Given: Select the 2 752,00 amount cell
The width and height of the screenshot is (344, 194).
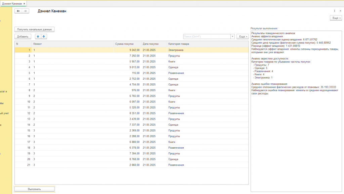Looking at the screenshot, I should [127, 79].
